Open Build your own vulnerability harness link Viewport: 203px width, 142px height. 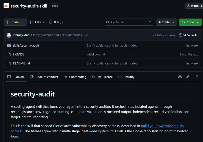tap(162, 126)
